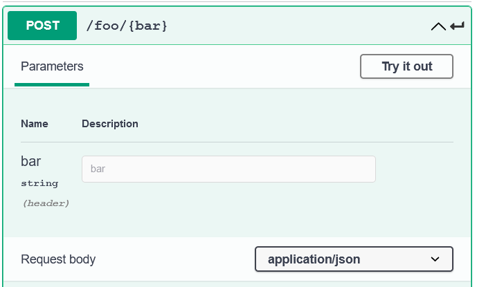477x287 pixels.
Task: Click the green underline beneath Parameters
Action: click(52, 84)
